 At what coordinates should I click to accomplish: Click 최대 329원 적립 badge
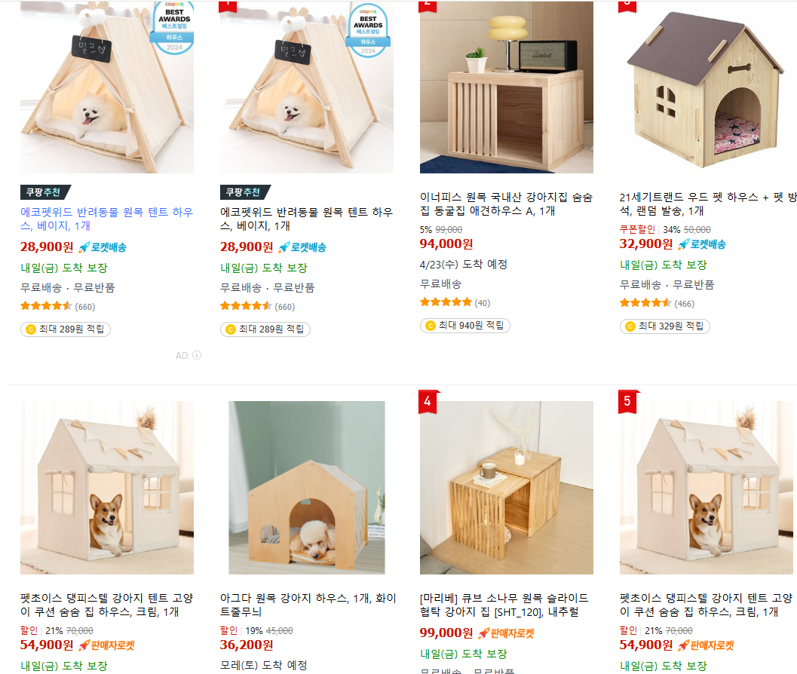pos(665,326)
